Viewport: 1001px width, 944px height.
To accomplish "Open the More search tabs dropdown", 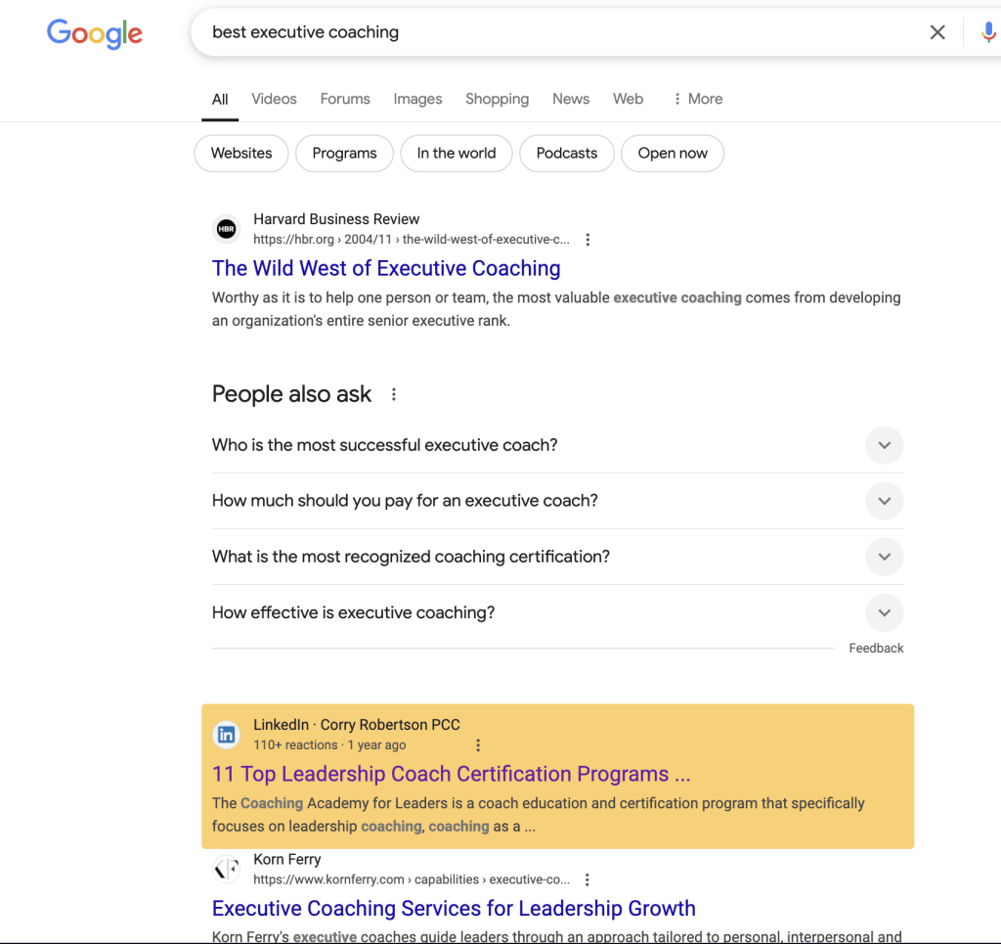I will point(698,99).
